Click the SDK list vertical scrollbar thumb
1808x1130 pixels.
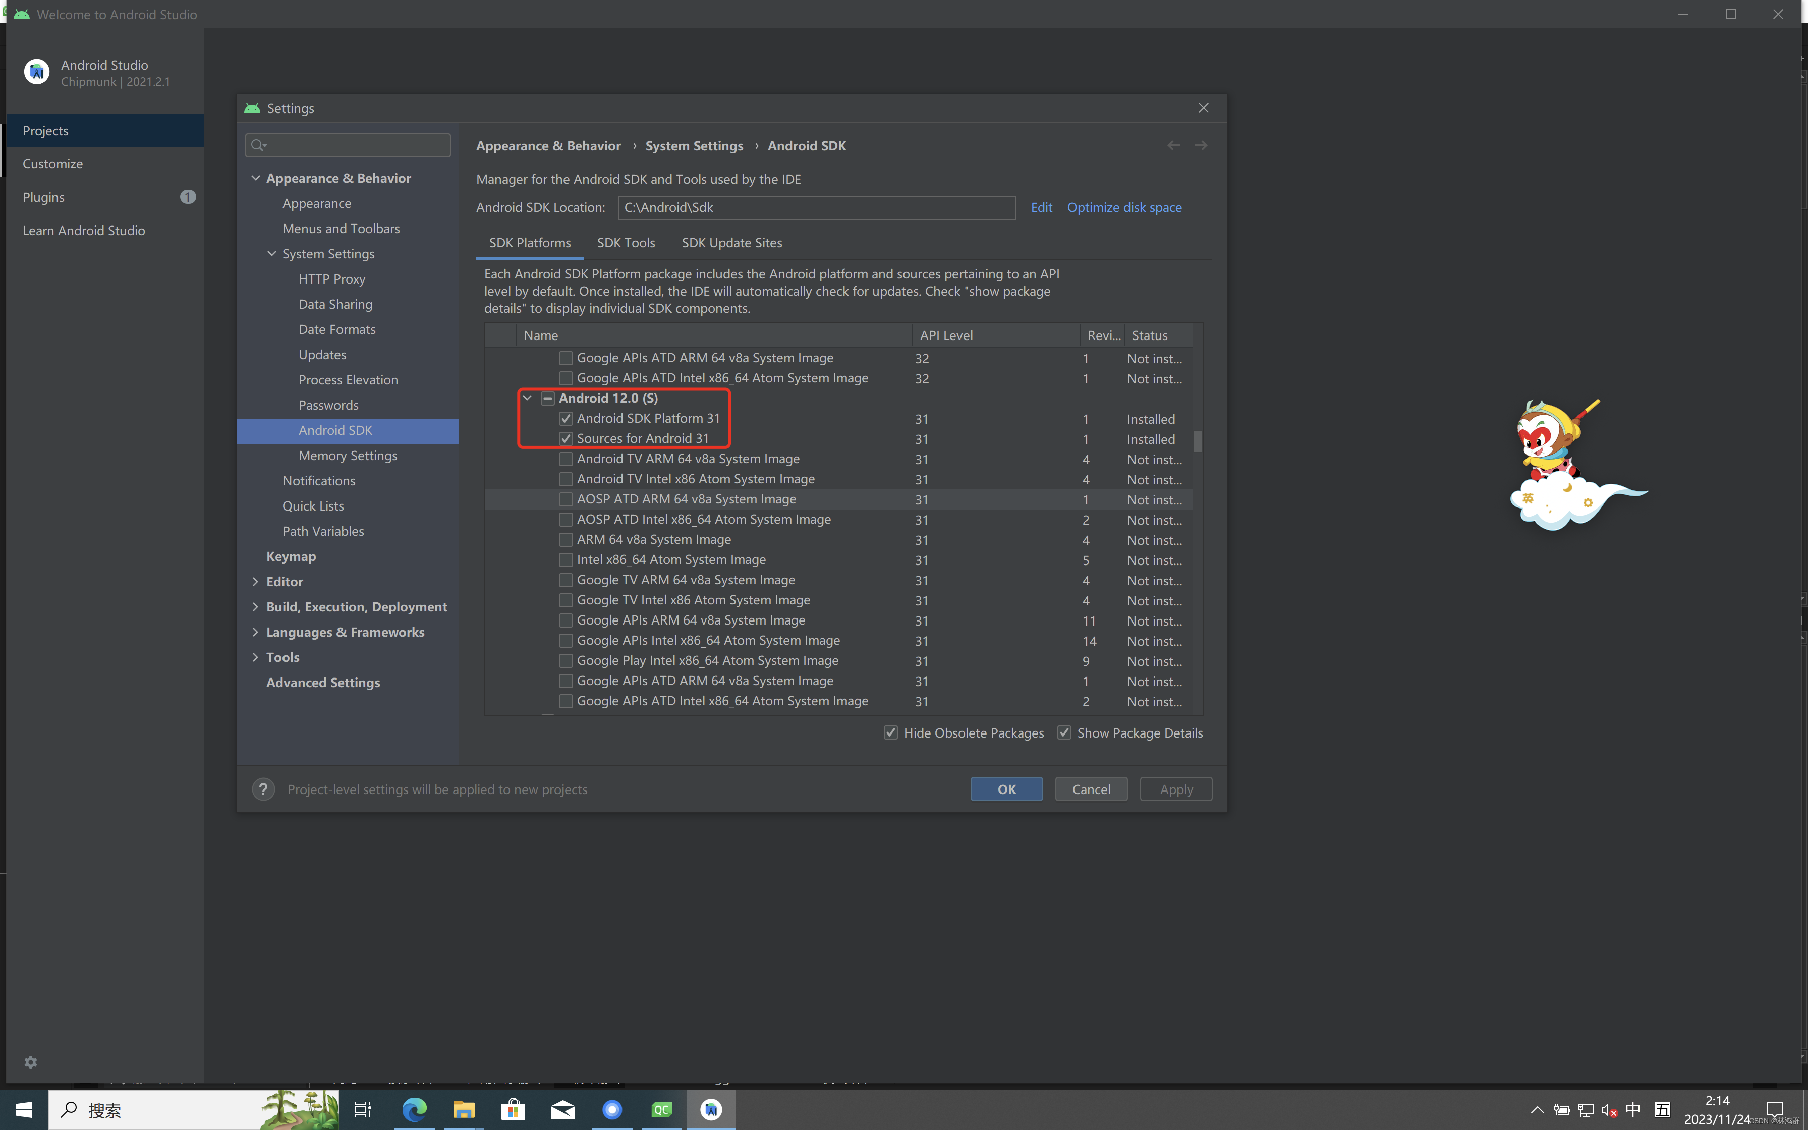[x=1198, y=441]
